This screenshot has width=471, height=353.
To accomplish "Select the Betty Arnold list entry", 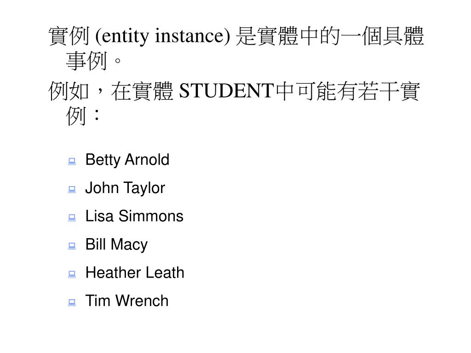I will [x=127, y=160].
